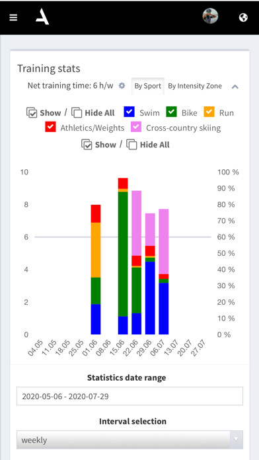Click the upper Show all icon
The height and width of the screenshot is (460, 259).
coord(32,112)
